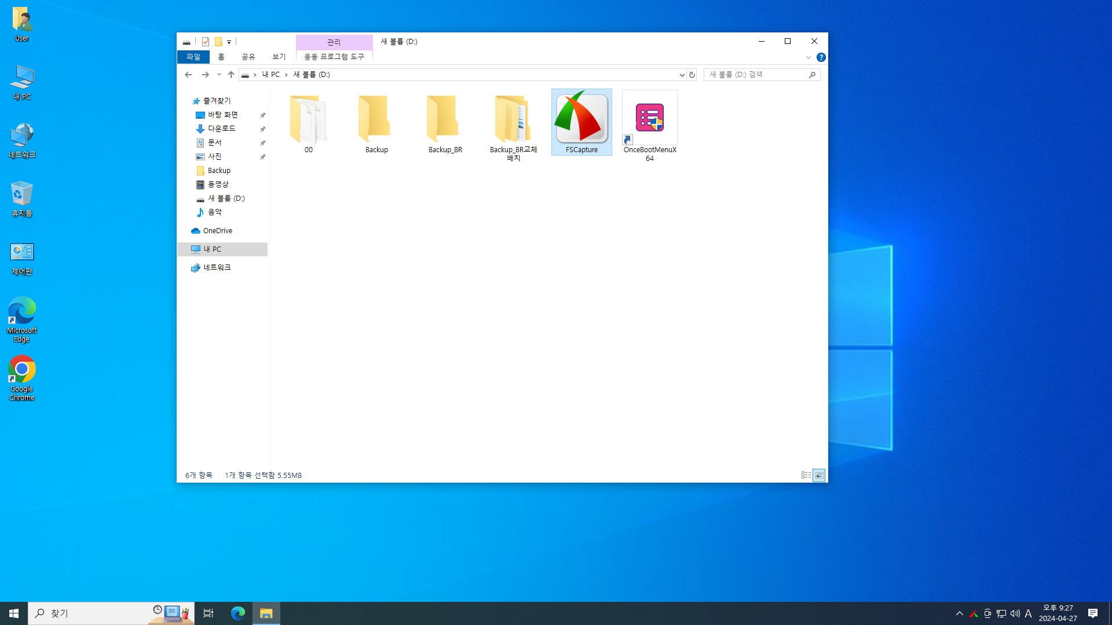Switch to details view layout

806,475
